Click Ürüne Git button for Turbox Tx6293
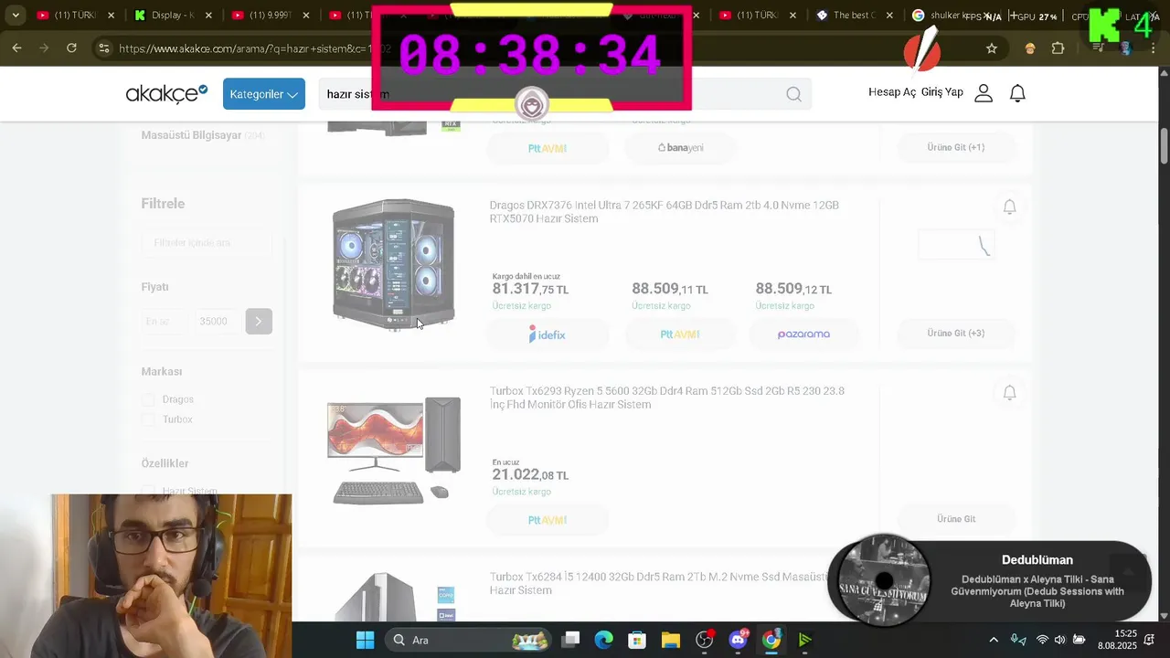The image size is (1170, 658). 956,519
